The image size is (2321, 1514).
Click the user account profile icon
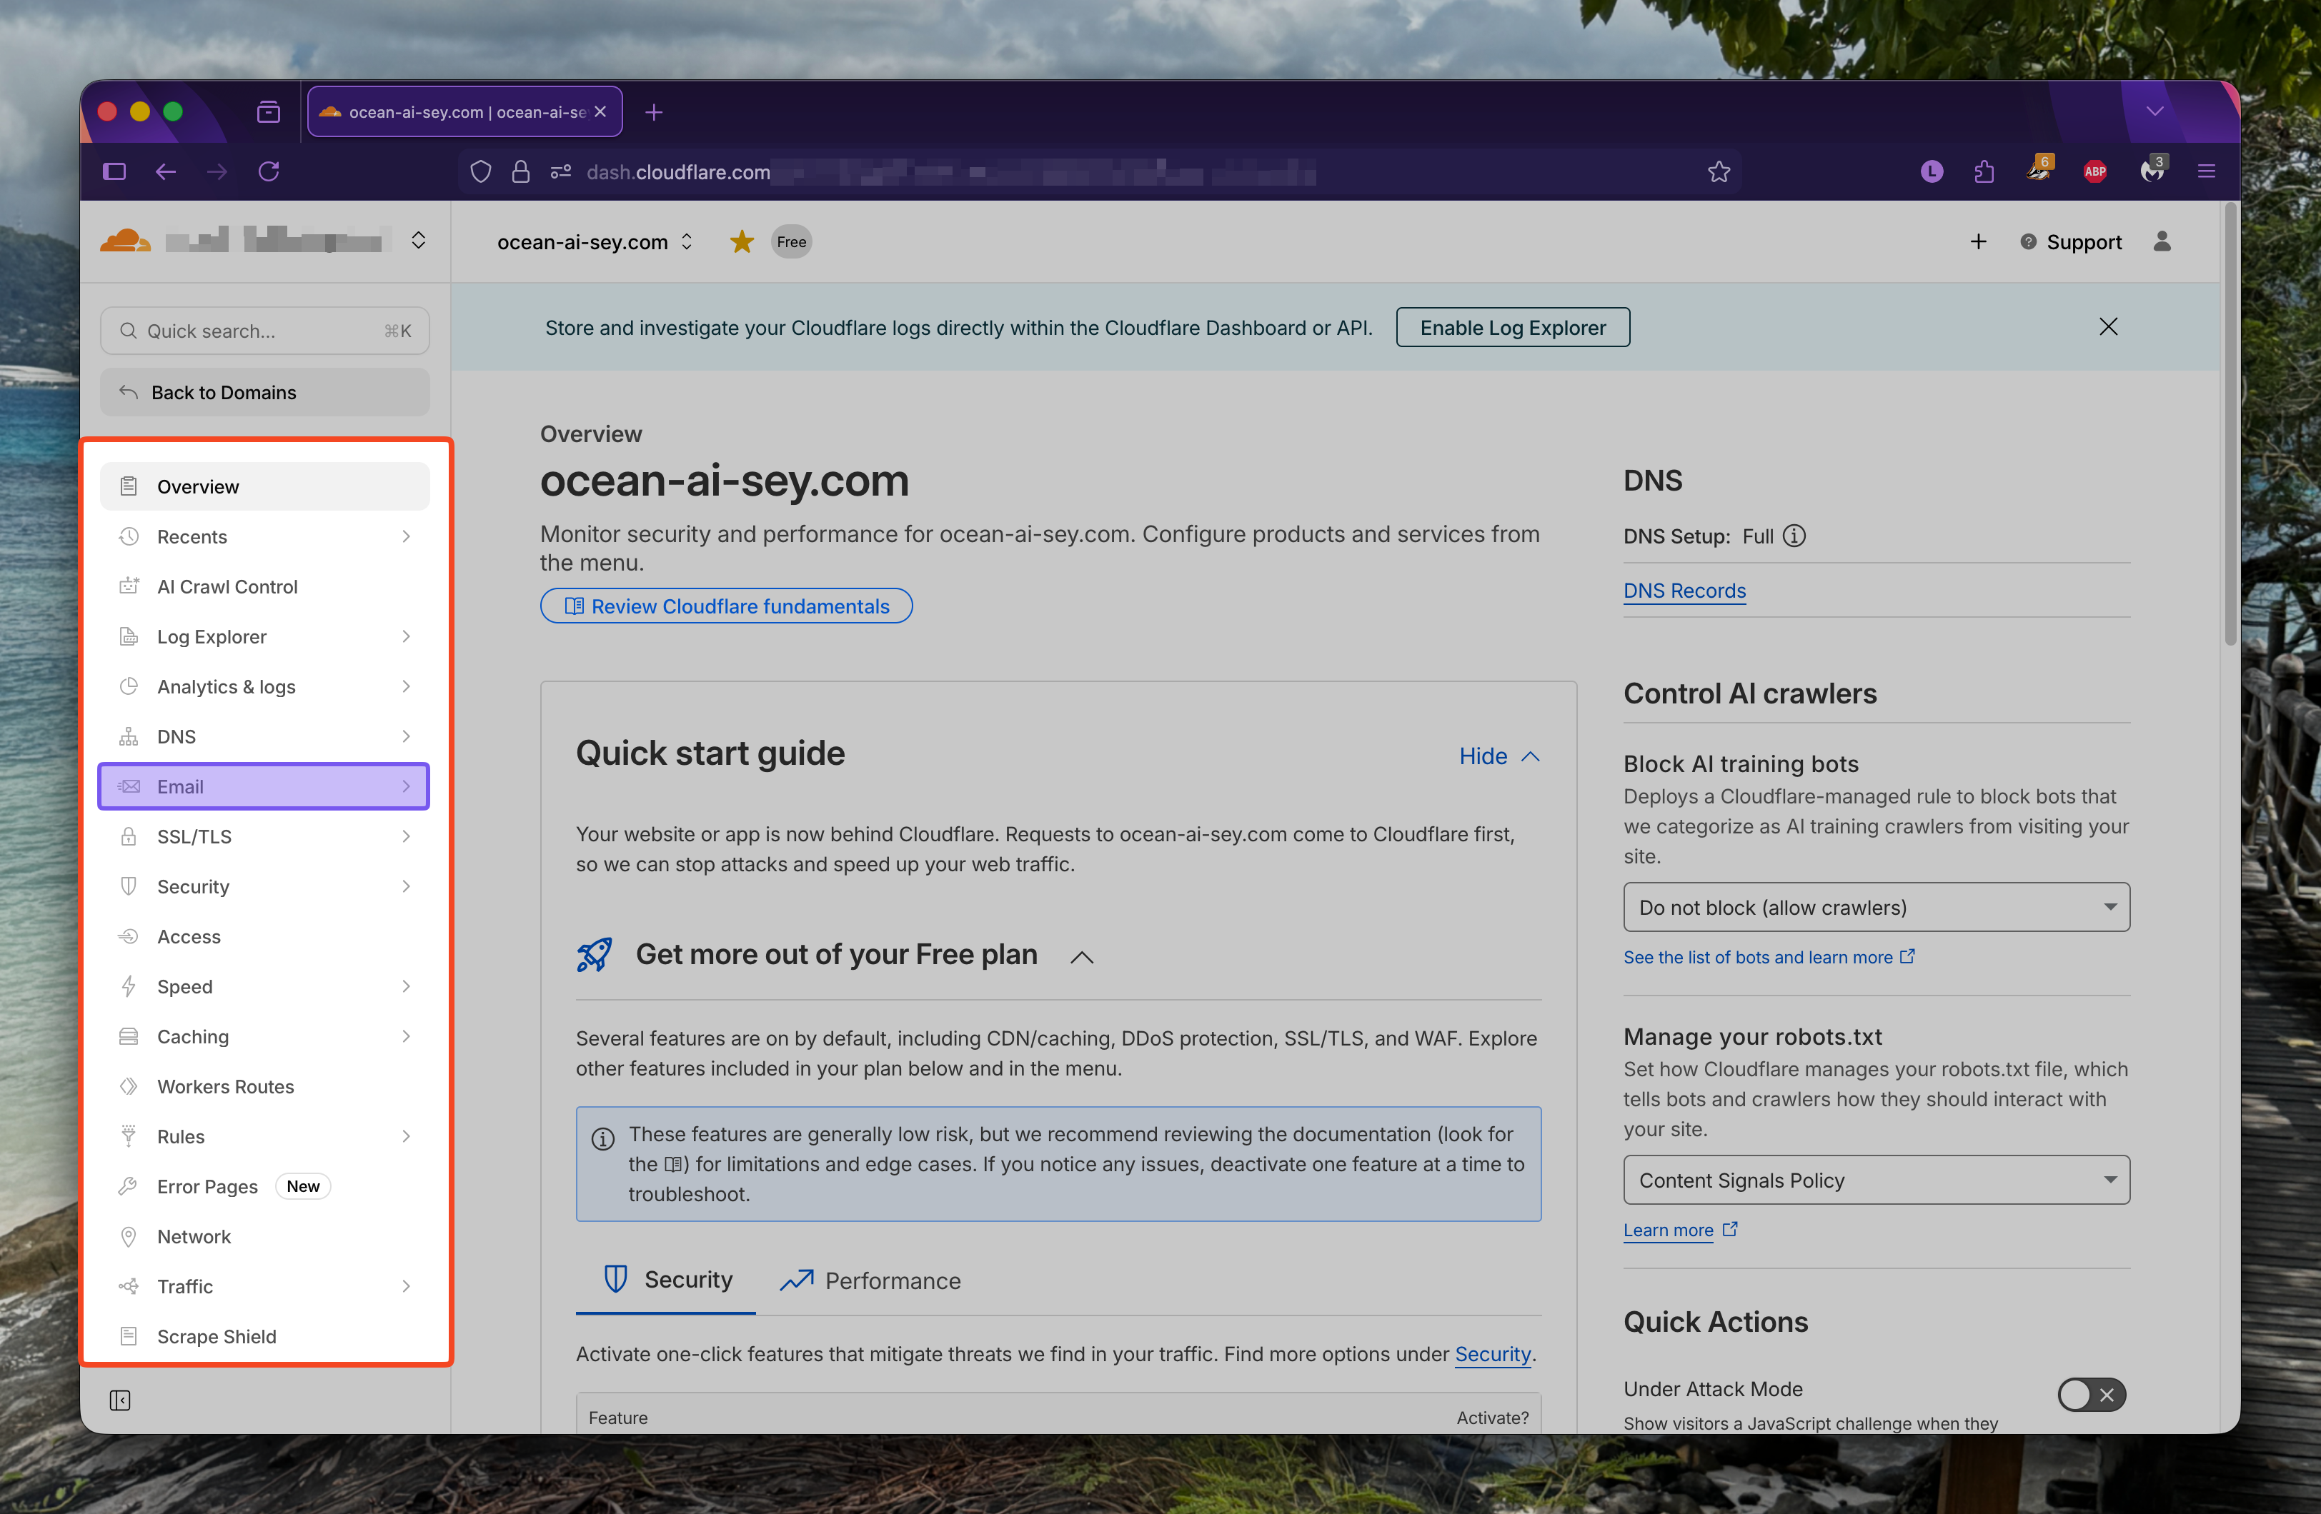[x=2161, y=242]
